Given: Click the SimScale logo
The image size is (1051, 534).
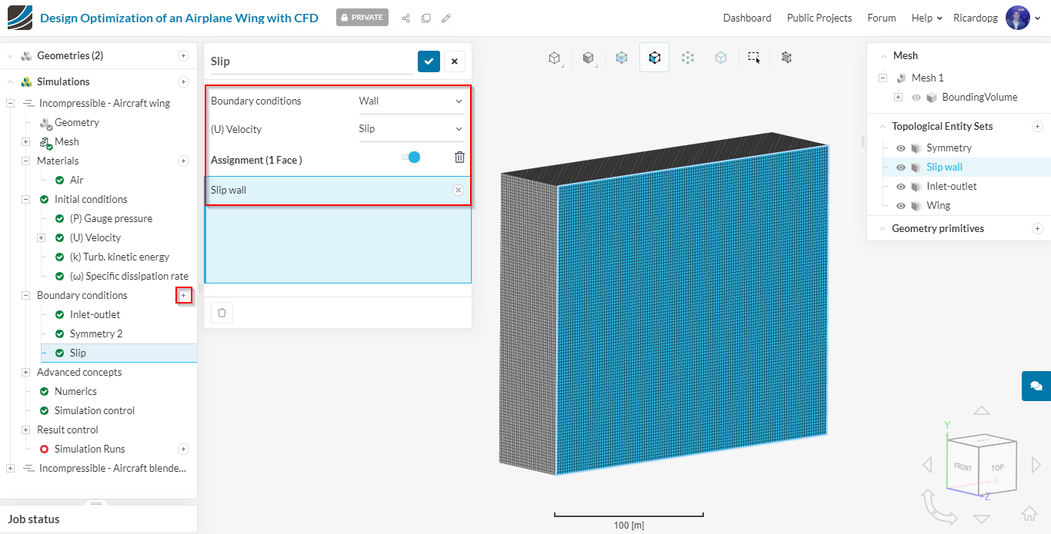Looking at the screenshot, I should (x=20, y=18).
